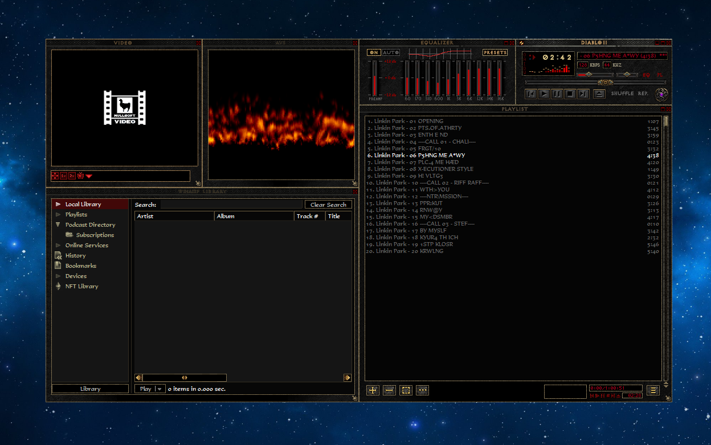Click the 60 Hz equalizer band slider
The height and width of the screenshot is (445, 711).
tap(407, 78)
